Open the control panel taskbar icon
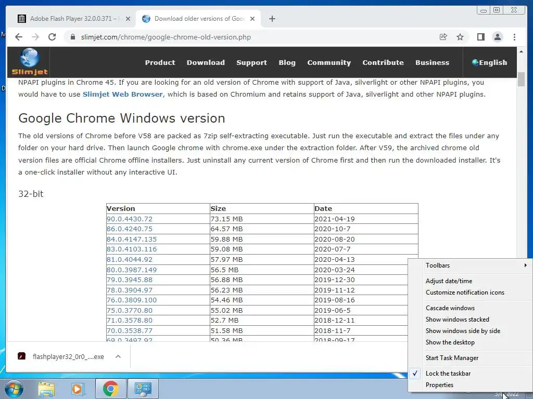The height and width of the screenshot is (399, 533). tap(143, 389)
